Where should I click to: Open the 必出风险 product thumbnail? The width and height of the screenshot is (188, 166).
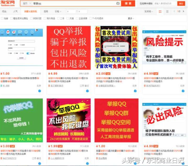pyautogui.click(x=164, y=120)
